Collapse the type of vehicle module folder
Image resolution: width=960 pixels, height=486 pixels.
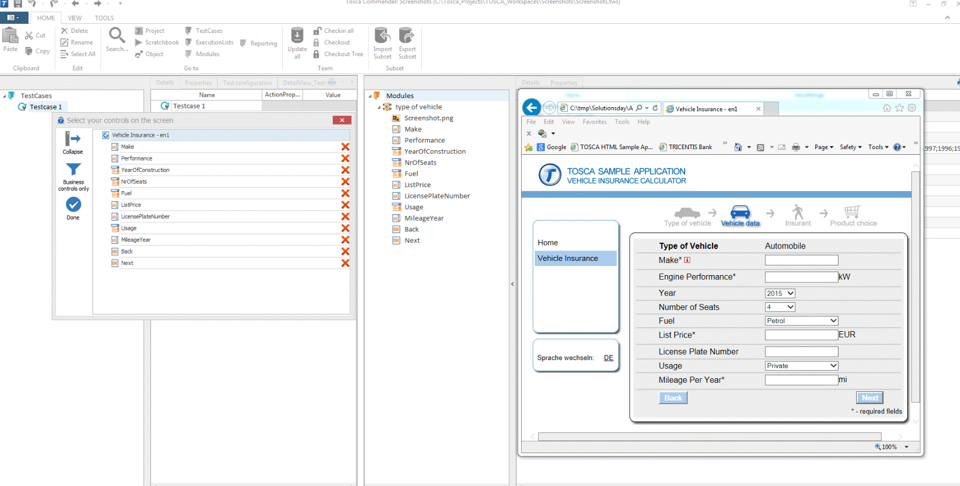tap(379, 107)
